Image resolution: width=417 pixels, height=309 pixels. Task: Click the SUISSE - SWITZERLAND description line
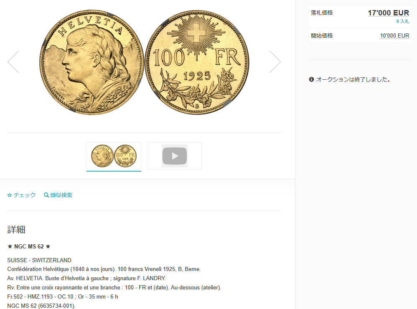(x=39, y=260)
